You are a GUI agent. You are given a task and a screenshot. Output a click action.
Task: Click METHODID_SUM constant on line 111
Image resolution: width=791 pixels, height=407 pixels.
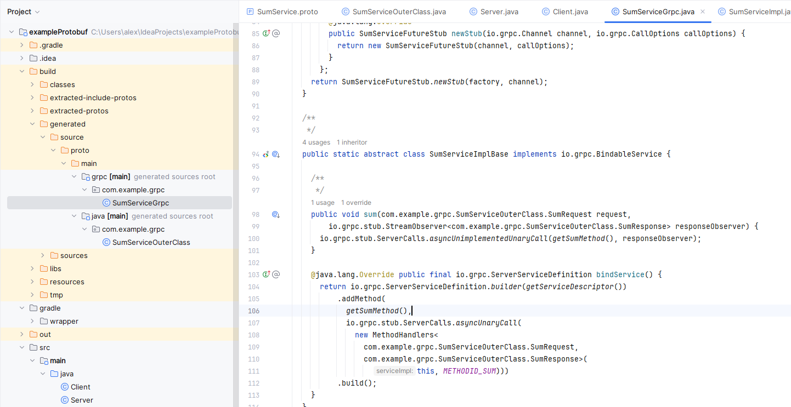pyautogui.click(x=470, y=371)
